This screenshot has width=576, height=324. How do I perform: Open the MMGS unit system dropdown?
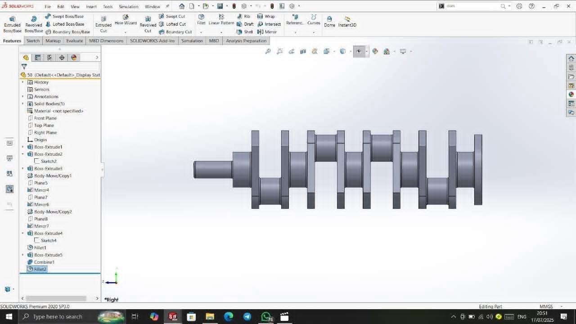pos(562,306)
